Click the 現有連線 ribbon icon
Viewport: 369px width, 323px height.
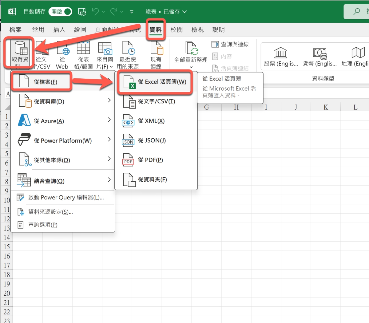156,55
